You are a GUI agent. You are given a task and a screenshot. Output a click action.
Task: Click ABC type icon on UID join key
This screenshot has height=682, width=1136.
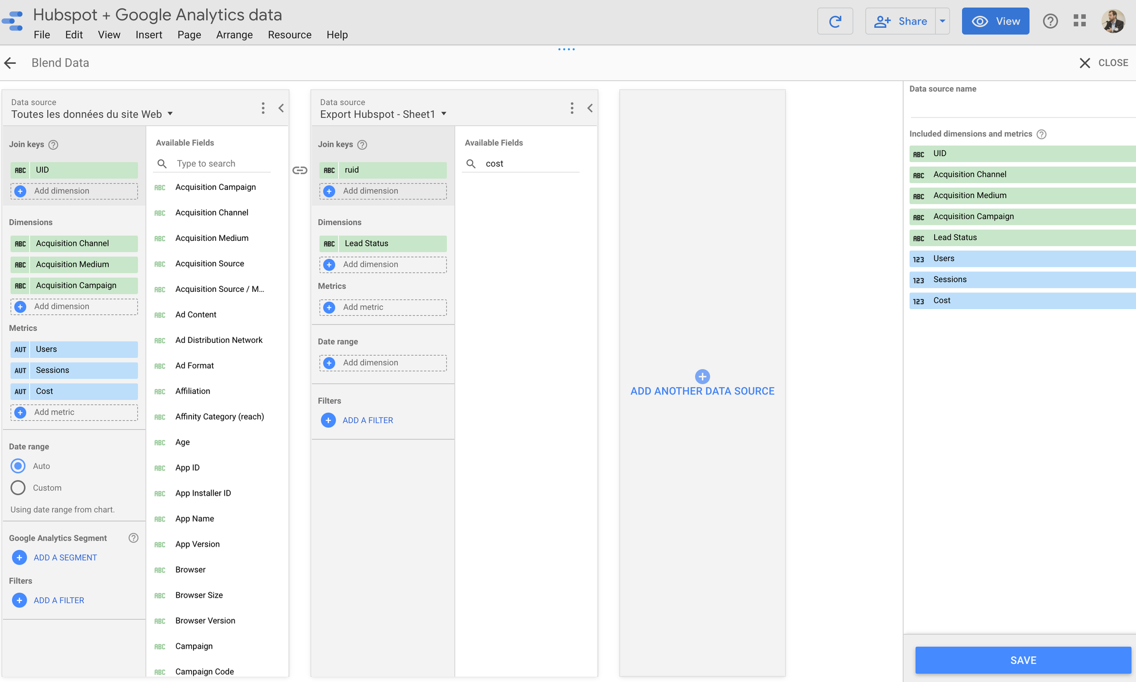point(21,170)
